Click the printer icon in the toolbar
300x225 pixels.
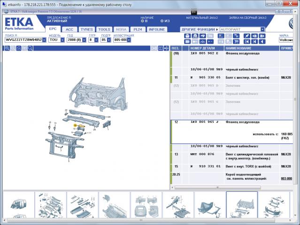point(187,36)
